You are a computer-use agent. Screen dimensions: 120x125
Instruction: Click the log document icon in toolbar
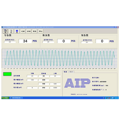click(x=11, y=31)
